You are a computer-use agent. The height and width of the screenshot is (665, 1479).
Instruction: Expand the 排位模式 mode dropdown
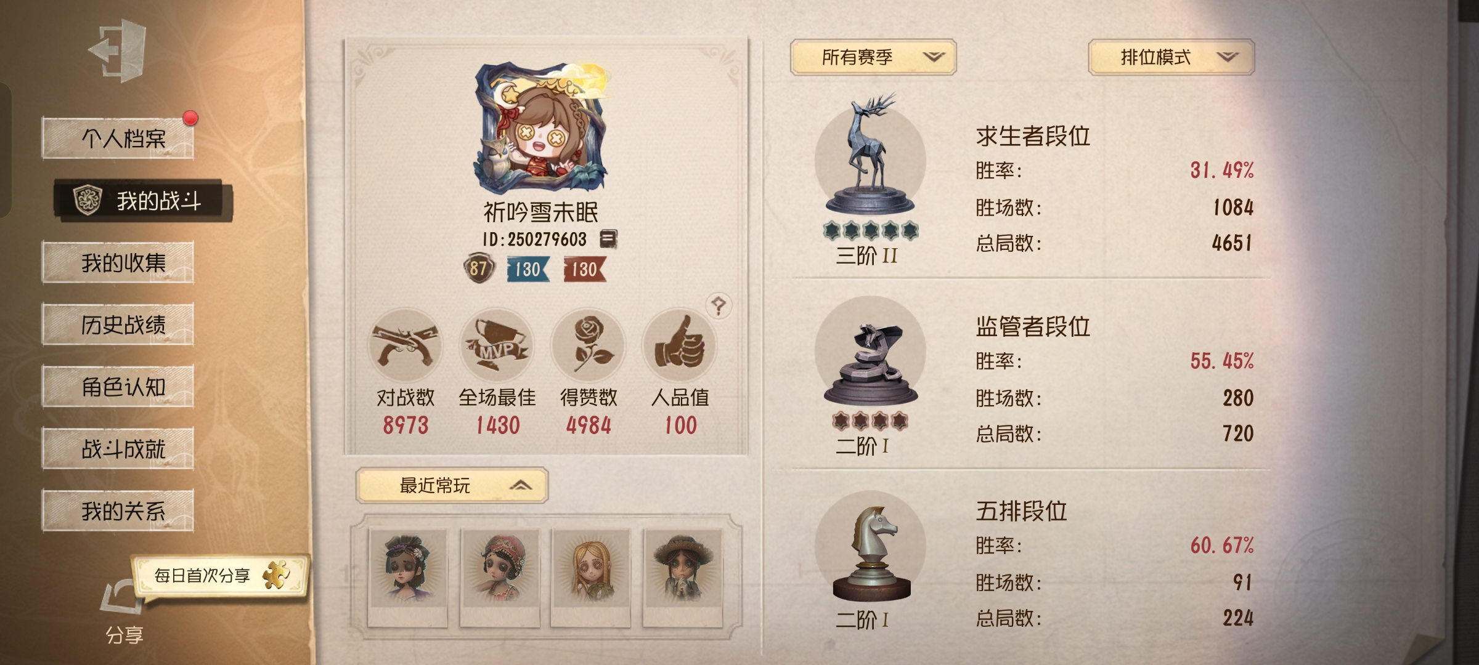point(1171,57)
